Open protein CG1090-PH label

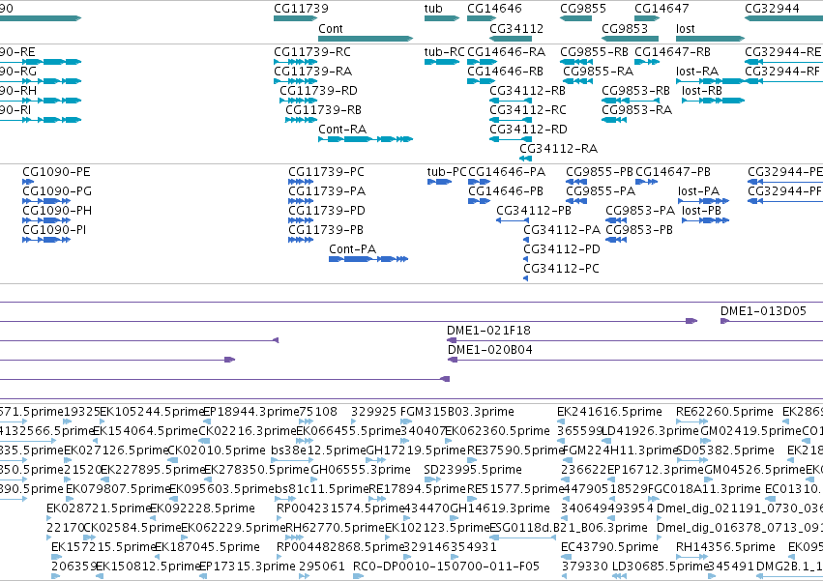[57, 211]
